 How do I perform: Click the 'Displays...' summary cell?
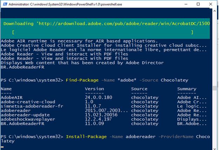point(192,120)
